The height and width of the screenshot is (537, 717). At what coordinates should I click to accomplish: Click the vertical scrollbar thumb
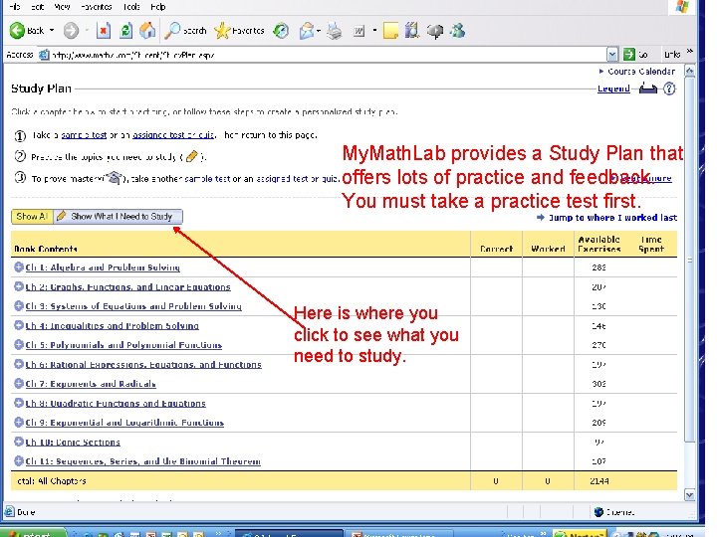[x=689, y=260]
